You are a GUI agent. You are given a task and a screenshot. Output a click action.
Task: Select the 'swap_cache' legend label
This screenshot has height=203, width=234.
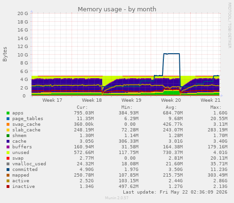26,124
